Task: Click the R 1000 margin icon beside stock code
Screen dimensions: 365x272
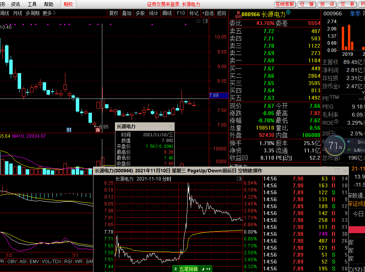Action: click(x=238, y=15)
